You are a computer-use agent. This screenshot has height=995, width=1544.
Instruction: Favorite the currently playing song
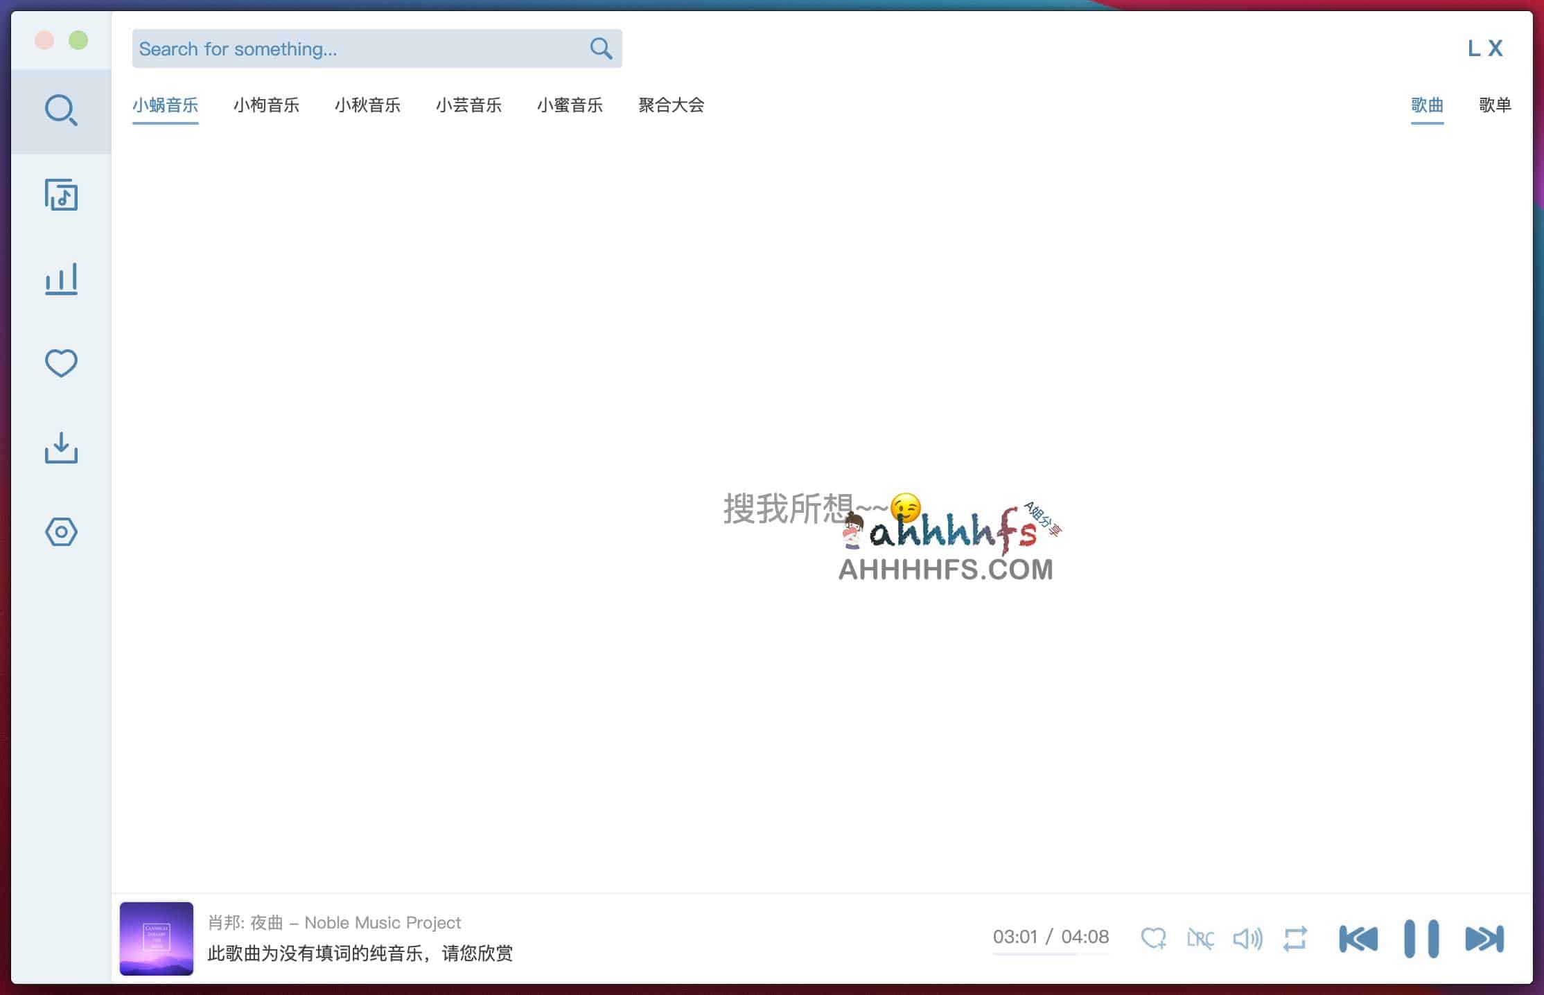point(1153,937)
